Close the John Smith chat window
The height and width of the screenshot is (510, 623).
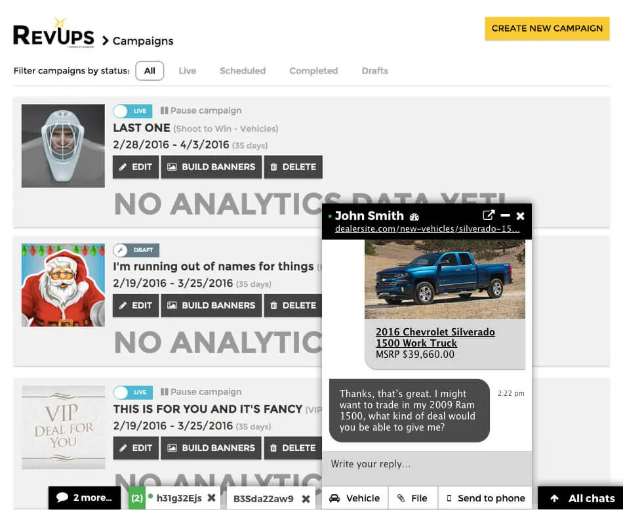520,215
